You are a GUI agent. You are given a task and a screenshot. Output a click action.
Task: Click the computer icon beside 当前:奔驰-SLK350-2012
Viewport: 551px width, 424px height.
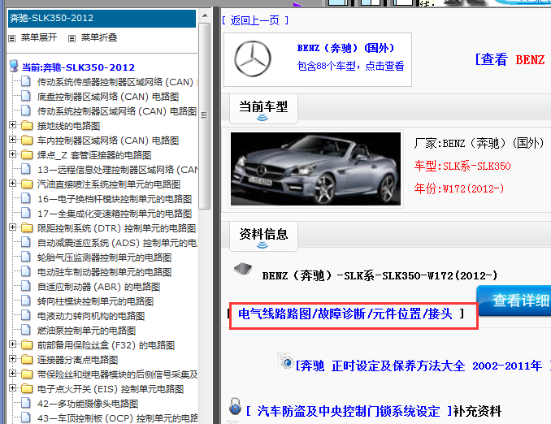click(x=14, y=66)
